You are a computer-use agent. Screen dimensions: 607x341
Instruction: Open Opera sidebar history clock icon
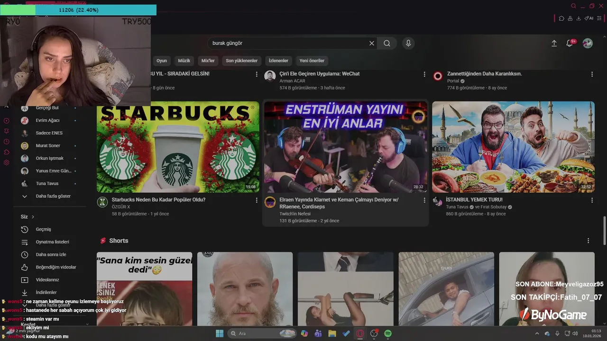pyautogui.click(x=7, y=142)
